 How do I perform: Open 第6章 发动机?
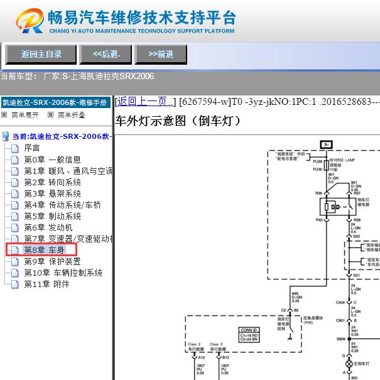(x=48, y=227)
